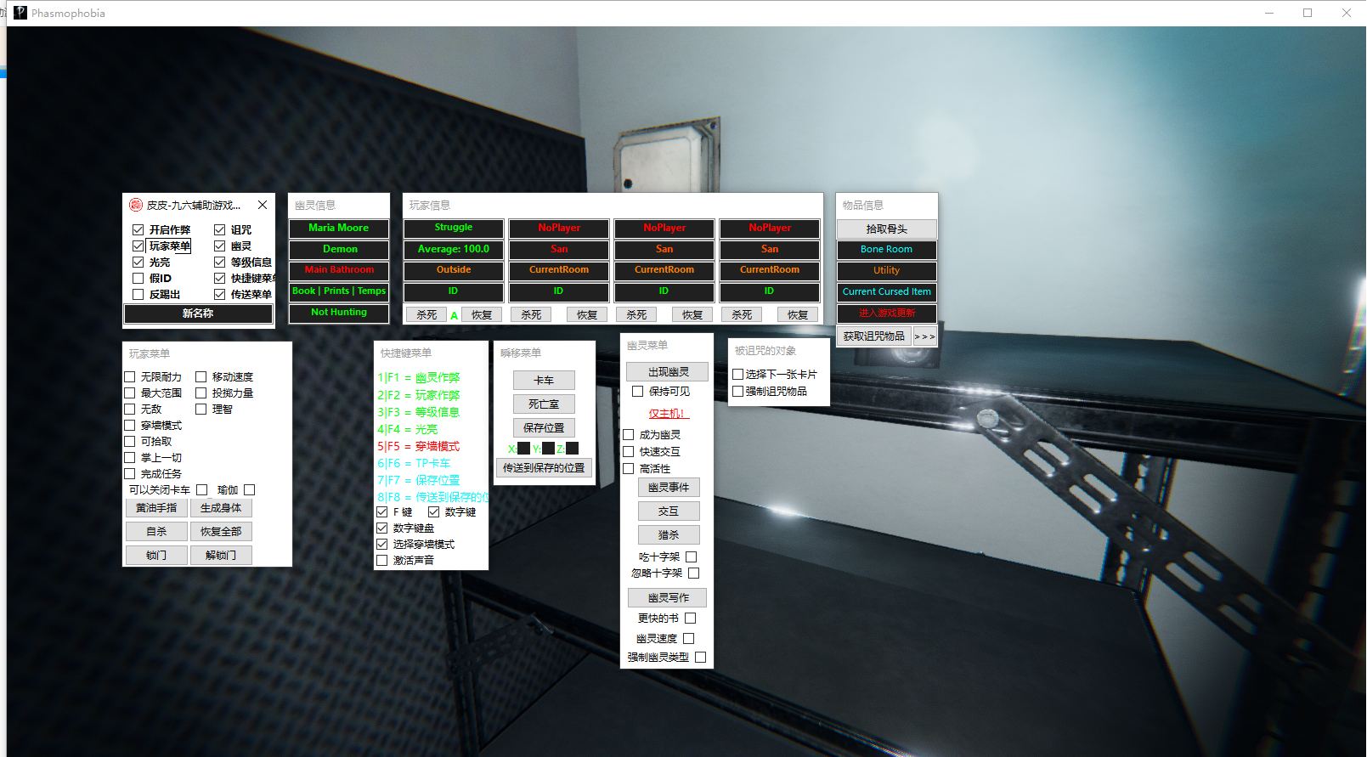Click the Phasmophobia icon in the title bar
The image size is (1367, 757).
click(20, 13)
